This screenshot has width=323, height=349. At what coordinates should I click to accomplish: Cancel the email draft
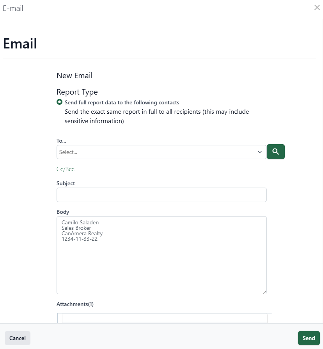[x=17, y=338]
